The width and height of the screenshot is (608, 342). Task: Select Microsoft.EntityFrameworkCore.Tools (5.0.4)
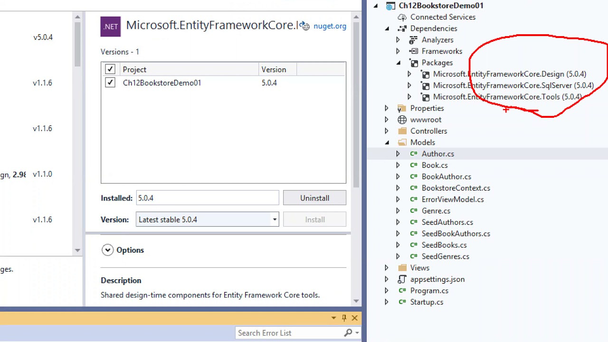(507, 97)
